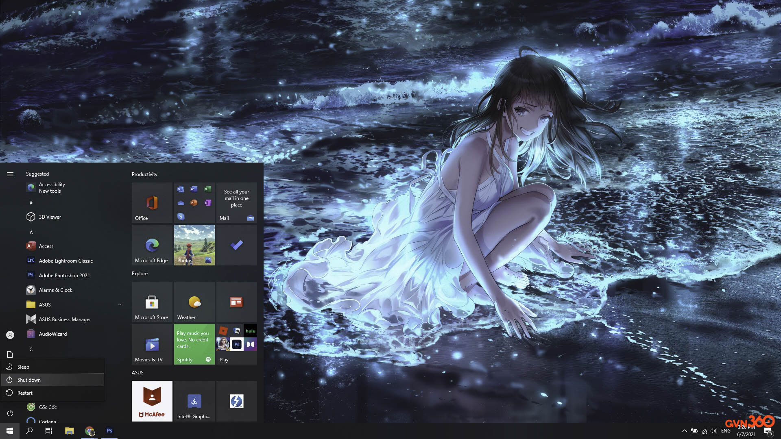Open the Intel Graphics tile
Viewport: 781px width, 439px height.
(x=194, y=401)
